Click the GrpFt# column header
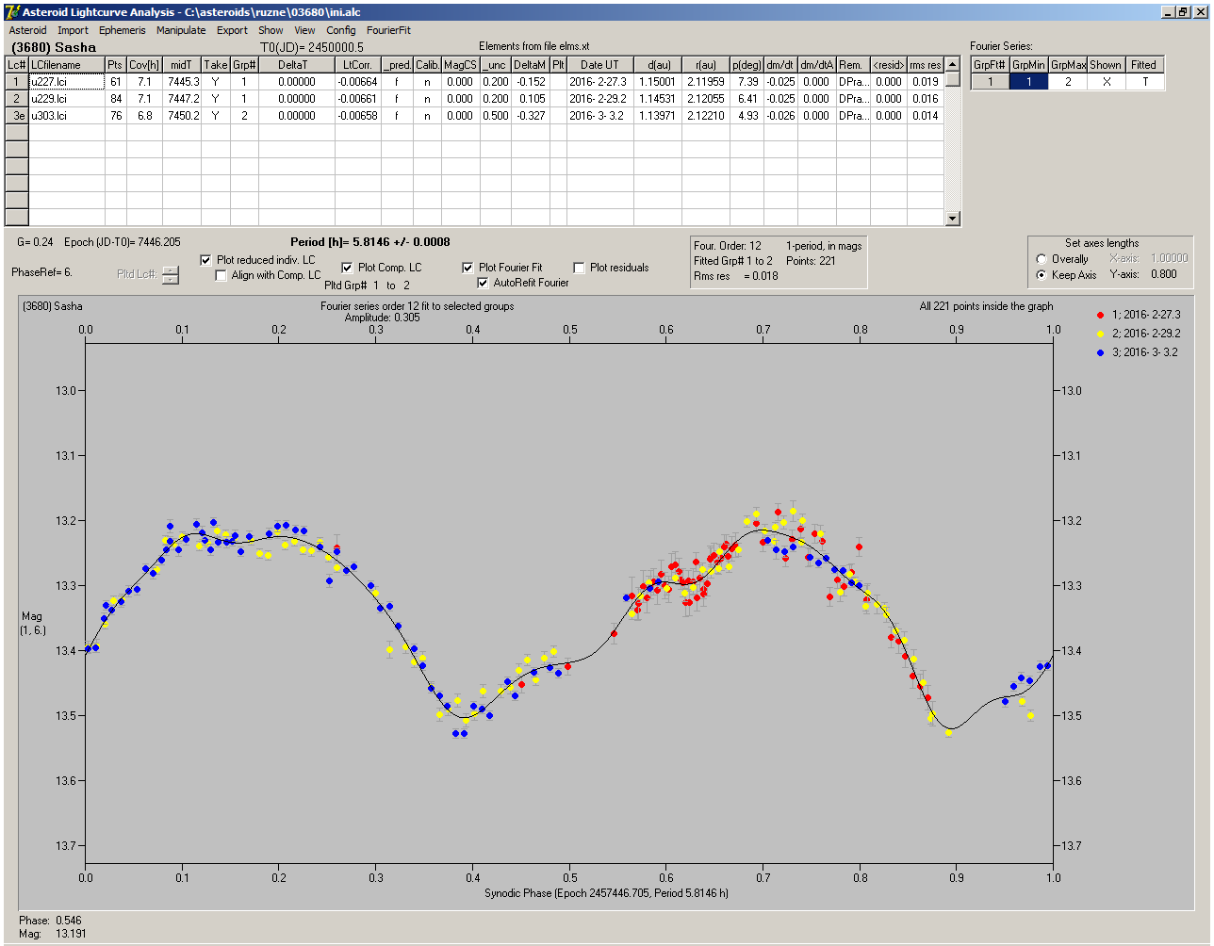 pos(991,65)
